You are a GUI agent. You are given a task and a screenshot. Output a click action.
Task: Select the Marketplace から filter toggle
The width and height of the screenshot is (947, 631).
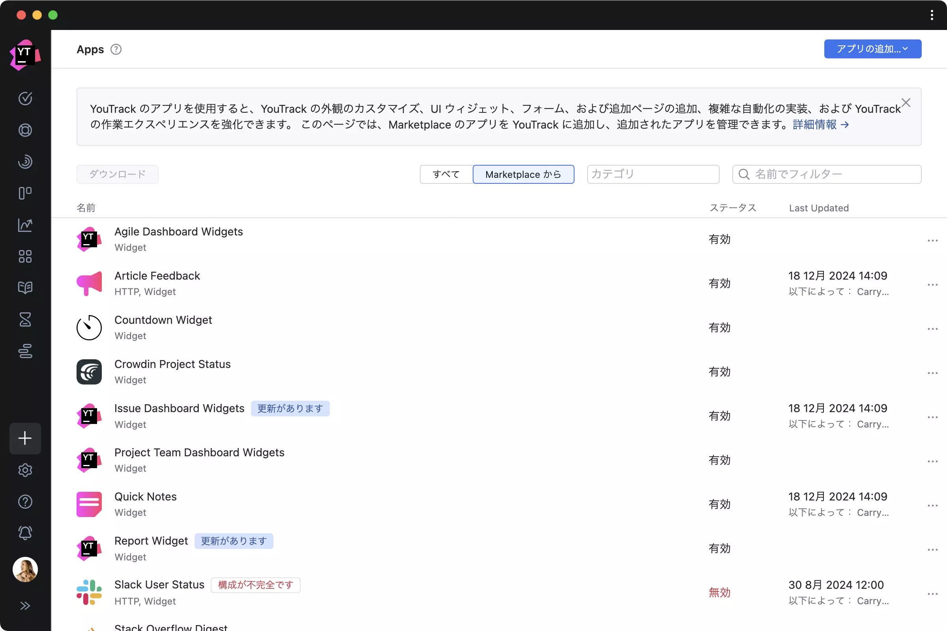(523, 174)
